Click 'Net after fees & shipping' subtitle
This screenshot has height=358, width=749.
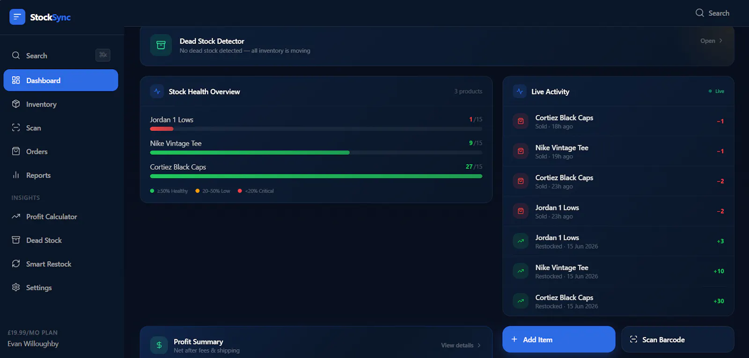point(206,350)
